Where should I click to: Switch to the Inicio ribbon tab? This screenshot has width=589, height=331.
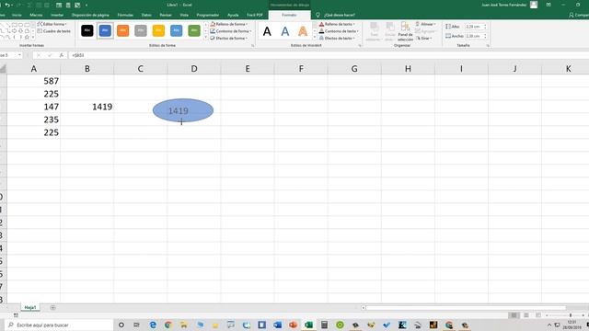pos(17,15)
